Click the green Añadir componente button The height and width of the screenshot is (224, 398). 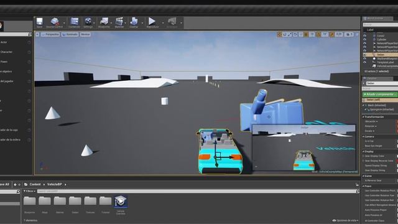pyautogui.click(x=380, y=94)
